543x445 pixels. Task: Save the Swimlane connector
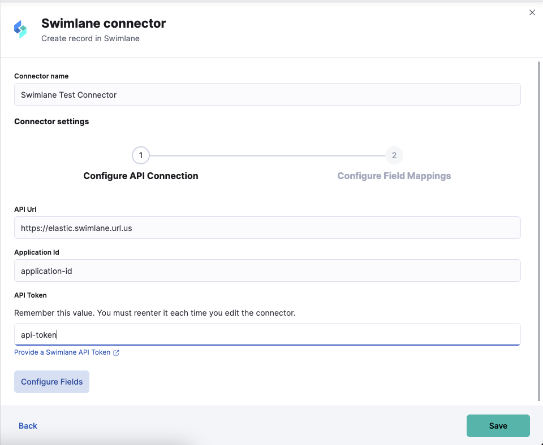pos(498,426)
